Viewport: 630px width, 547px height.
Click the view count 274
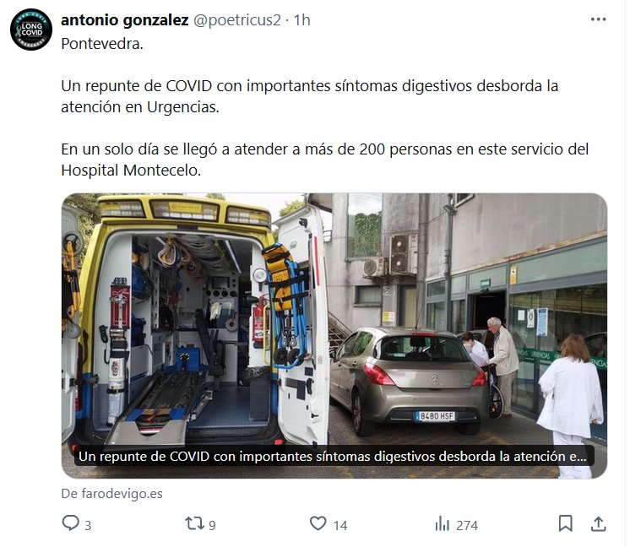coord(467,525)
